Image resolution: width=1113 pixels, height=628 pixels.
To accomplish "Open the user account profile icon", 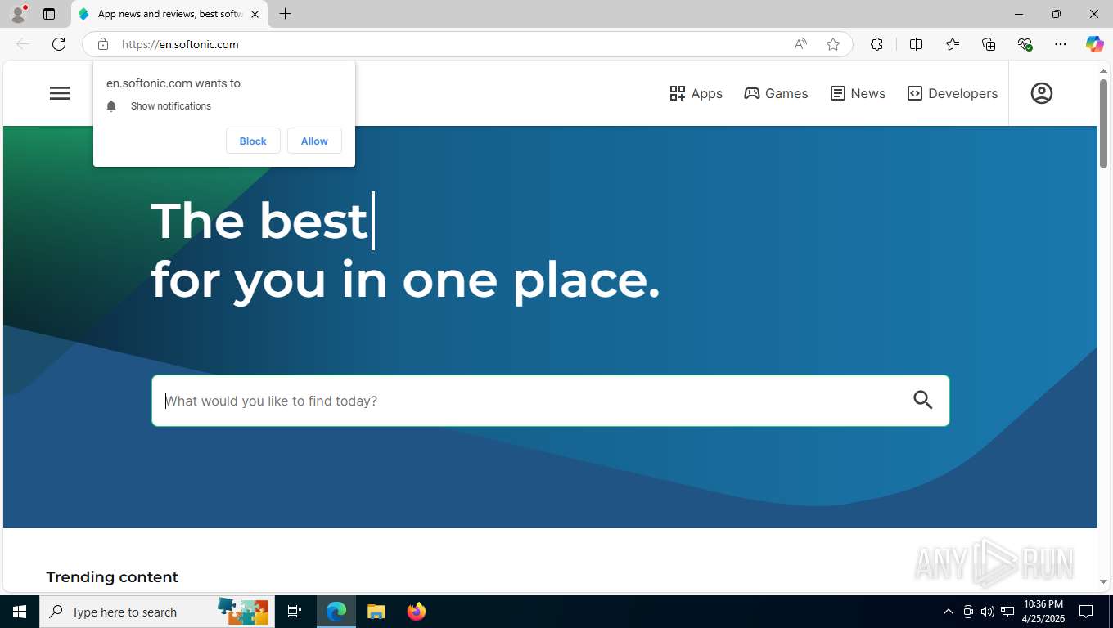I will (1041, 93).
